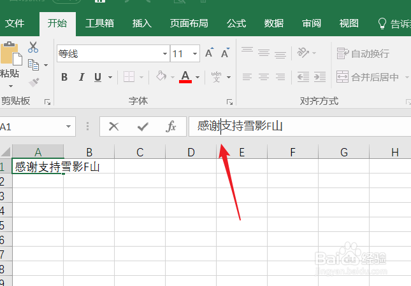Decrease font size with smaller A icon
The width and height of the screenshot is (411, 286).
coord(225,53)
